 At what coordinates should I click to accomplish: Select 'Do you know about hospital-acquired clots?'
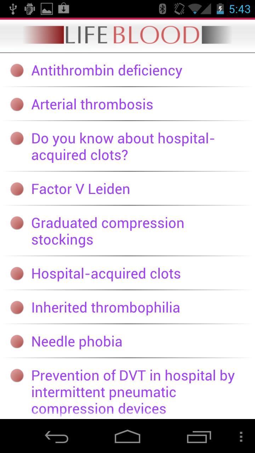pyautogui.click(x=123, y=147)
